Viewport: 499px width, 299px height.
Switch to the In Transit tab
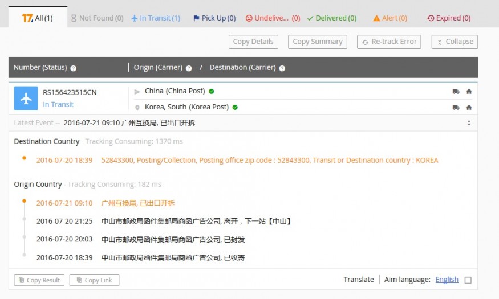tap(155, 18)
